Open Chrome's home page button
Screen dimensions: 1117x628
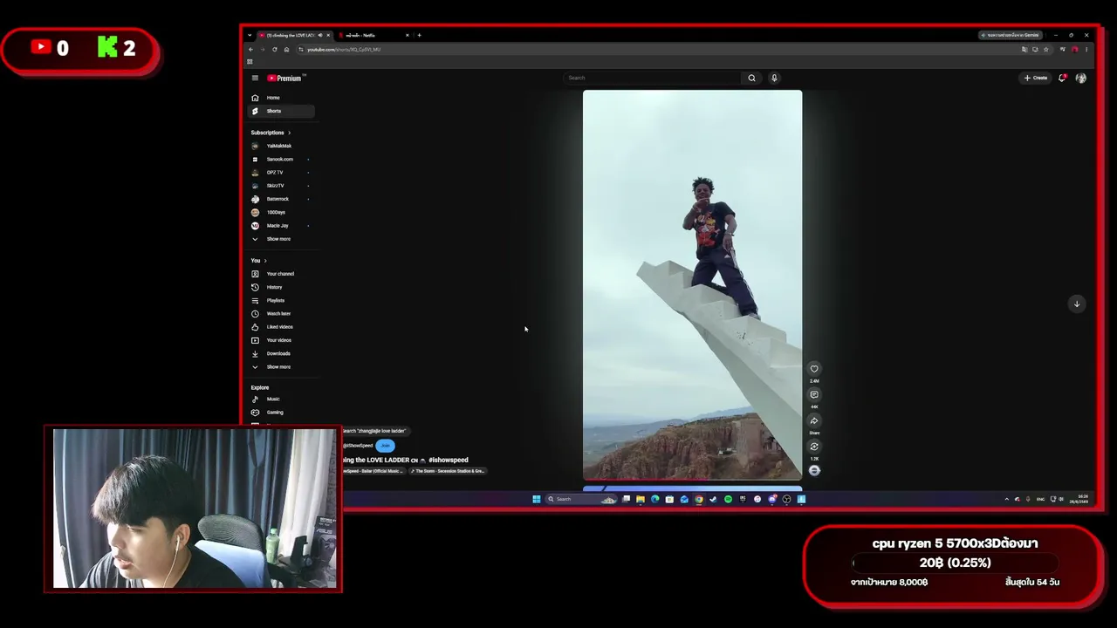click(286, 49)
